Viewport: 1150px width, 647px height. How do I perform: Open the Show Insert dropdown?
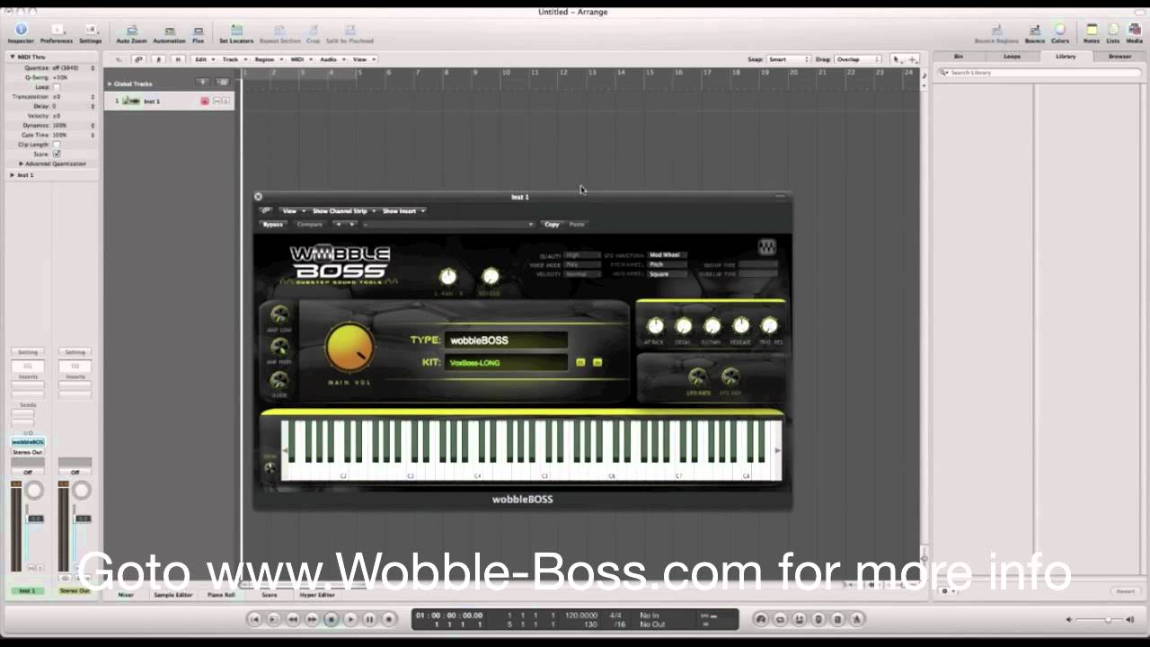click(x=403, y=211)
